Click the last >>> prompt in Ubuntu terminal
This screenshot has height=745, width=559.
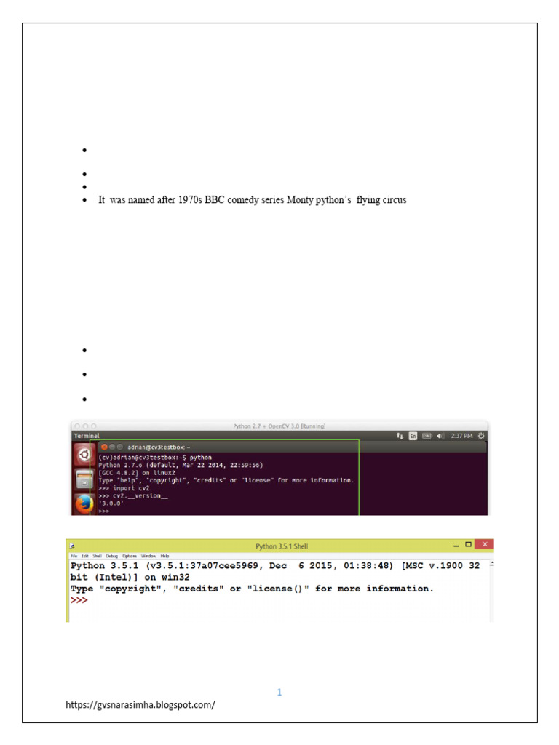click(x=104, y=511)
